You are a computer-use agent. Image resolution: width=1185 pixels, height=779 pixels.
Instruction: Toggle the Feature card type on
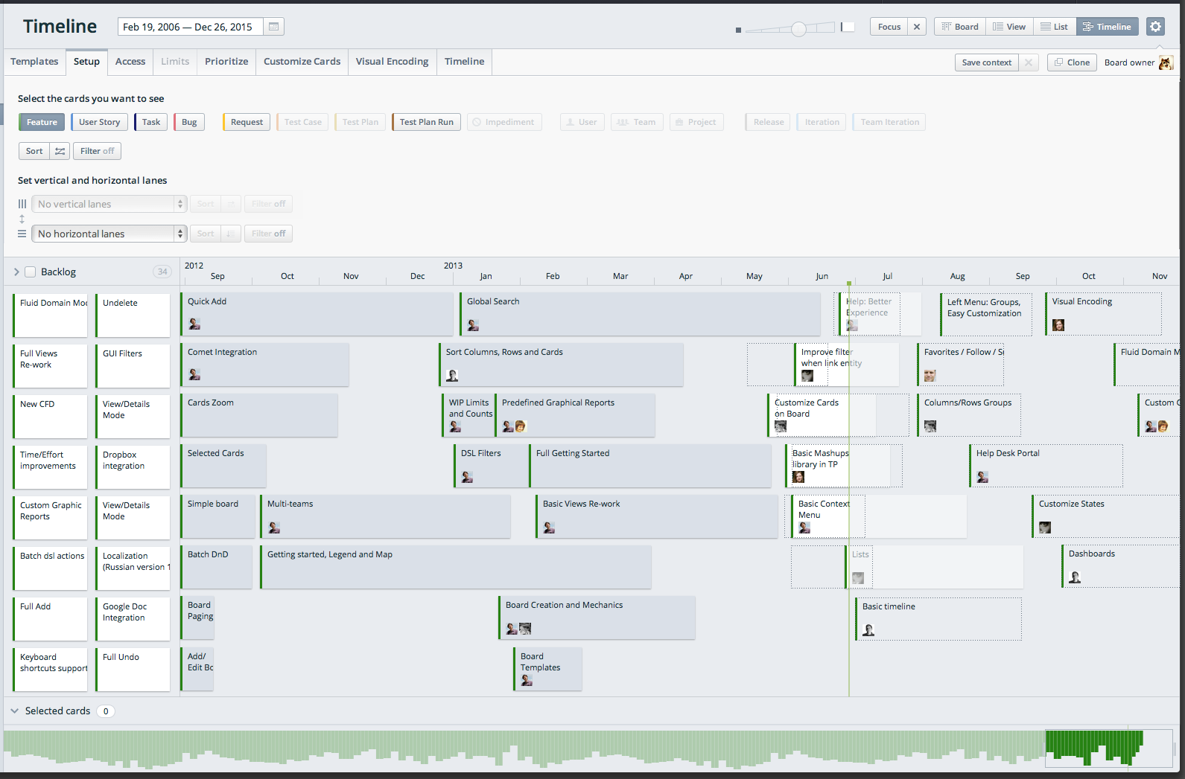pyautogui.click(x=42, y=122)
